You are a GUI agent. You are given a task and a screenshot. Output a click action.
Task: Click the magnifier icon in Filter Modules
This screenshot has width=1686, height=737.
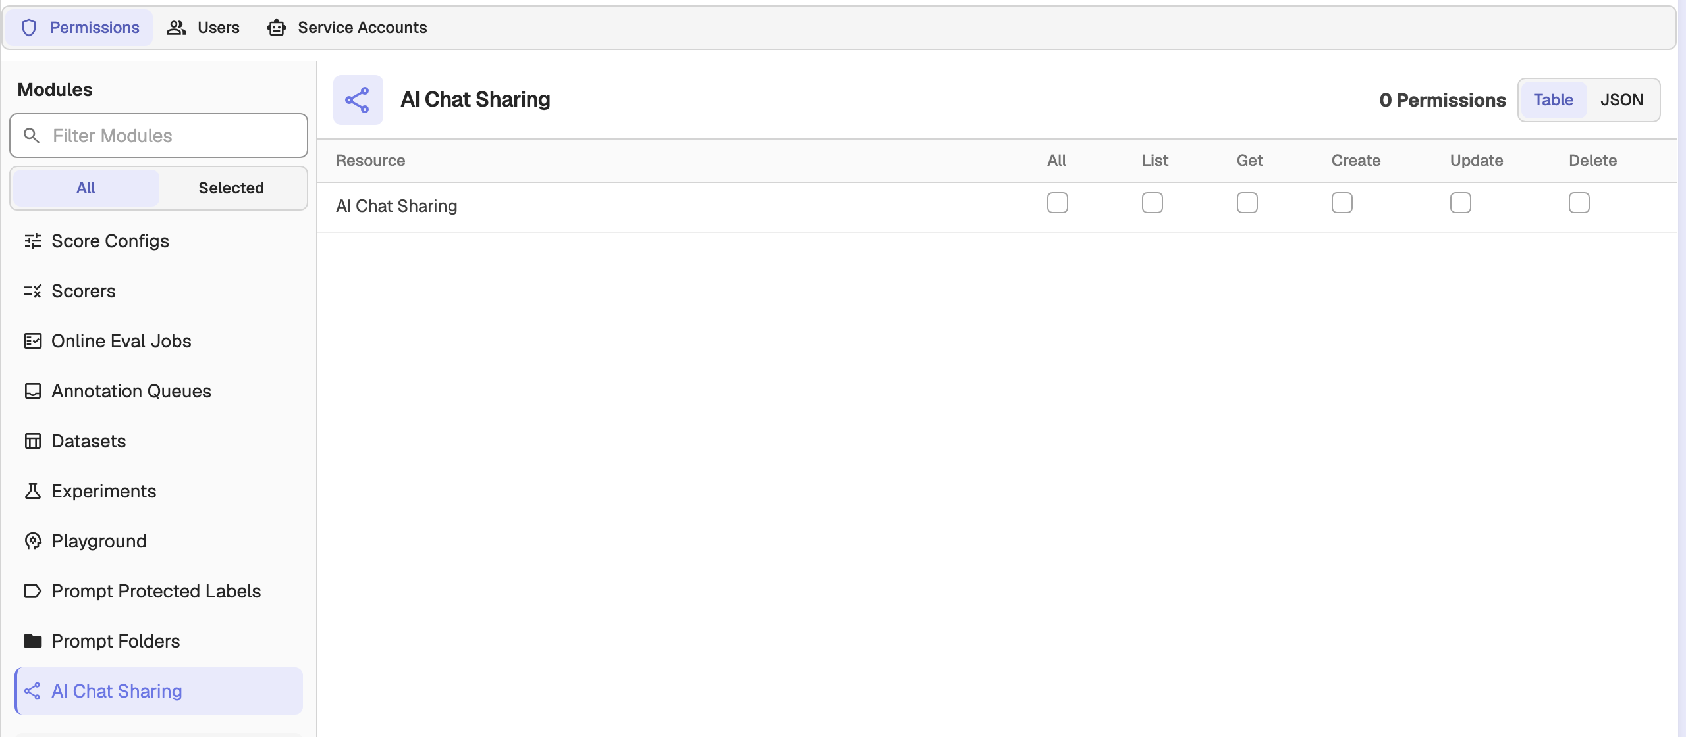tap(32, 136)
